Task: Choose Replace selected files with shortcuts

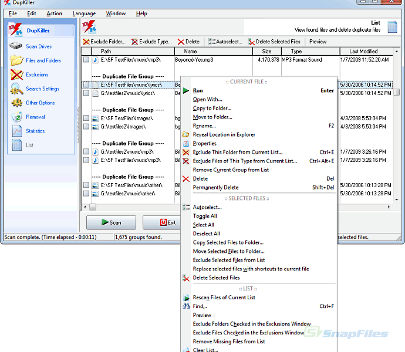Action: coord(259,269)
